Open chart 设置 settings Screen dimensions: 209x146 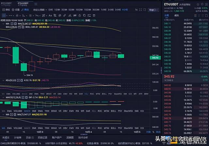tap(16, 10)
